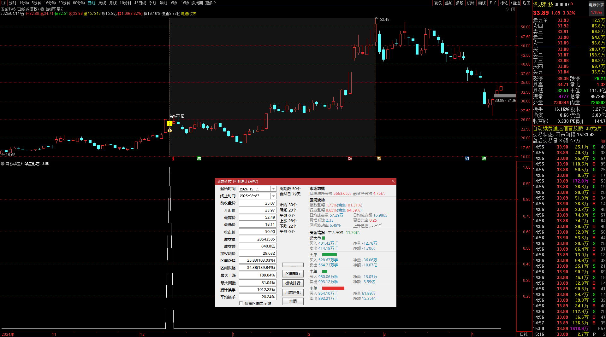
Task: Click the 关闭 button in dialog
Action: pos(293,301)
